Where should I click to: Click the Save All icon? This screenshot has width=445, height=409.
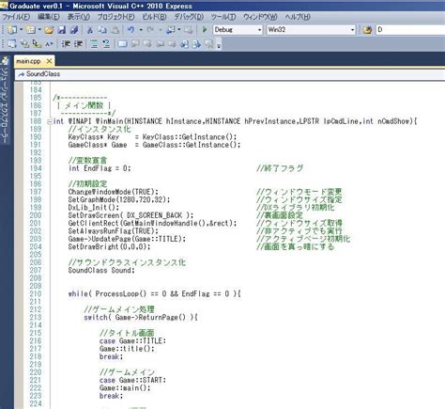tap(74, 30)
